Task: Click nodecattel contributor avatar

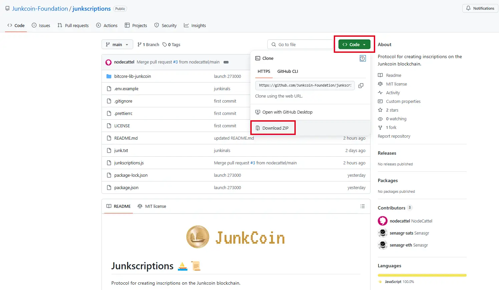Action: point(383,221)
